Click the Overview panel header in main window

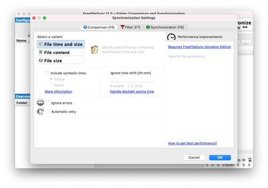(x=23, y=96)
